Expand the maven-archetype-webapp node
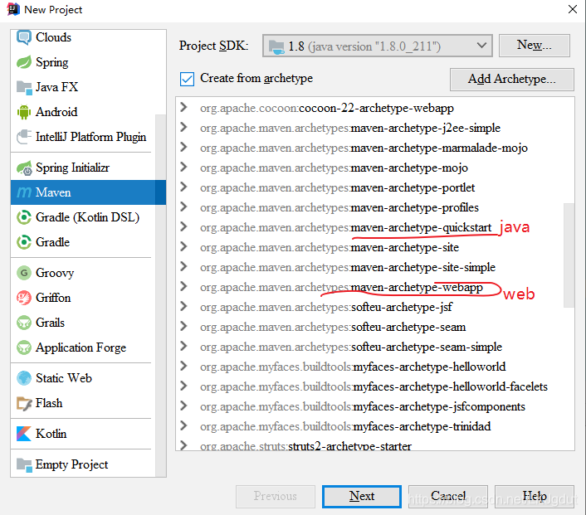 tap(183, 286)
